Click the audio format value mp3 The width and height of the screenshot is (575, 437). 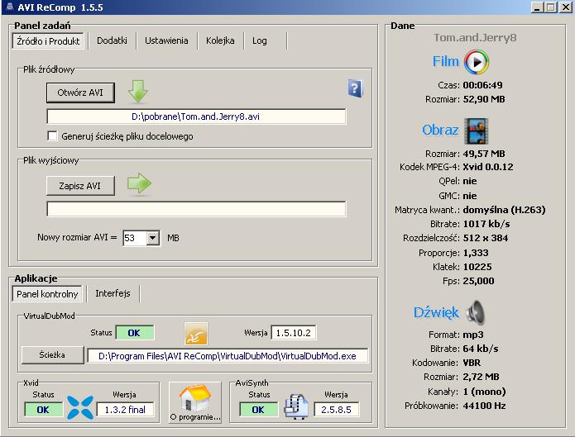coord(473,335)
